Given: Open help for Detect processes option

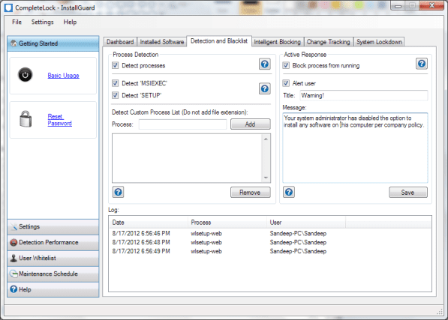Looking at the screenshot, I should click(265, 64).
